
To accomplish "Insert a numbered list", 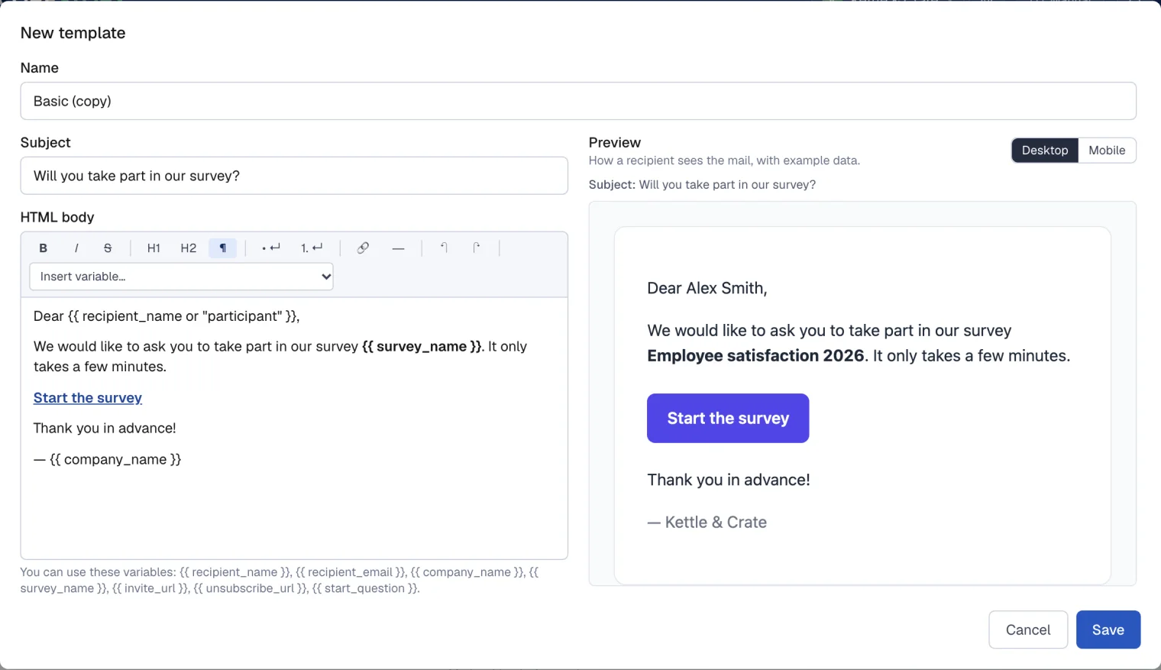I will (x=312, y=248).
